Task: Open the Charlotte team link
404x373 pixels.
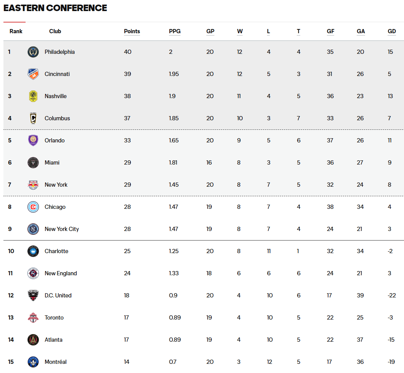Action: 56,251
